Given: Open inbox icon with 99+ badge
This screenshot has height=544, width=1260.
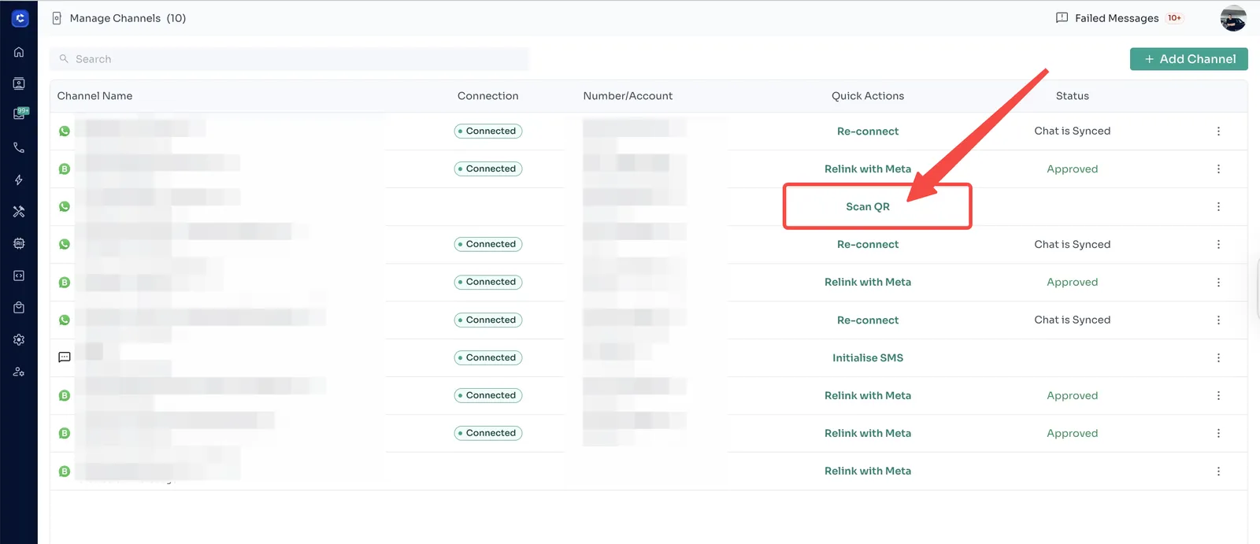Looking at the screenshot, I should pos(20,114).
